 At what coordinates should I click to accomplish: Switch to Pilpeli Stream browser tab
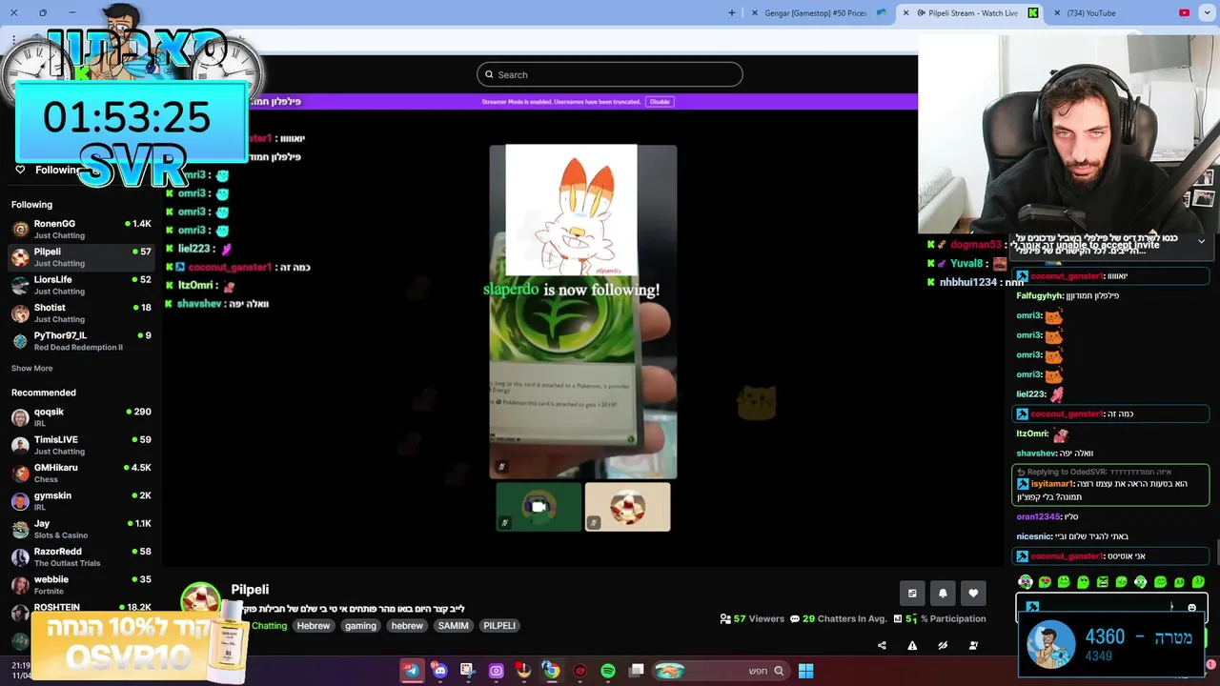[971, 12]
